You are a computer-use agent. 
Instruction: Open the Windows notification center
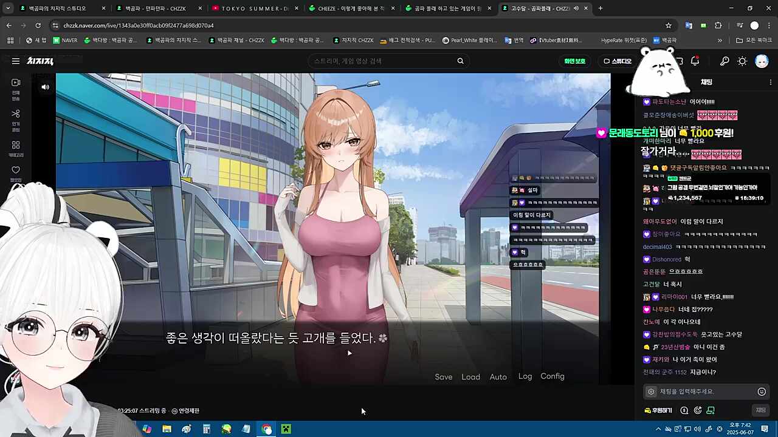[x=765, y=429]
